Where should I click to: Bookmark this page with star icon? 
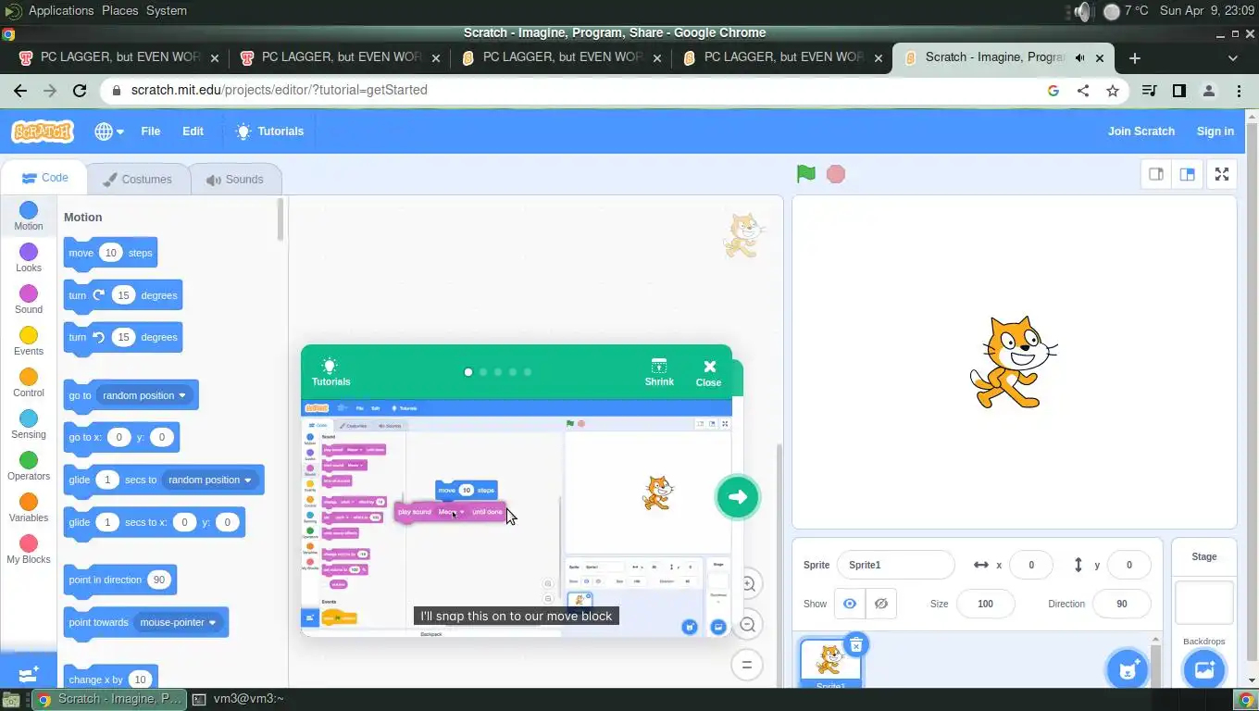(1113, 91)
